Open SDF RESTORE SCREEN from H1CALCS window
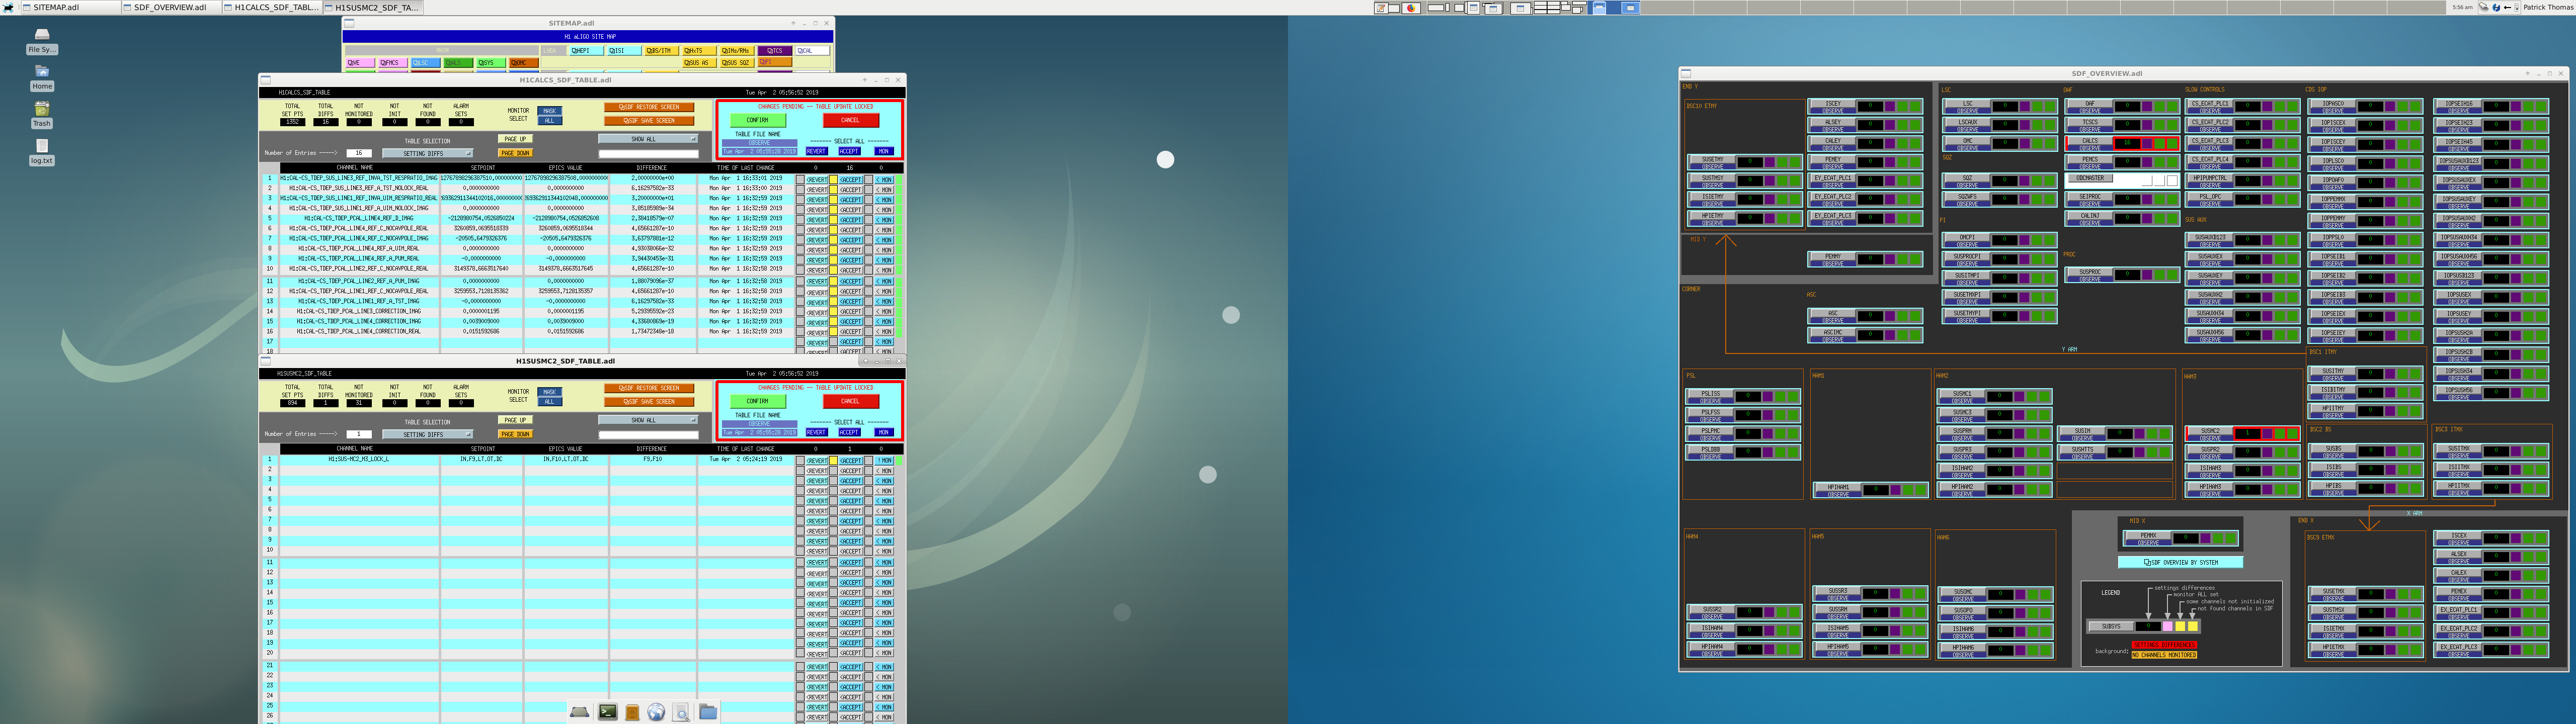The width and height of the screenshot is (2576, 724). pyautogui.click(x=649, y=107)
